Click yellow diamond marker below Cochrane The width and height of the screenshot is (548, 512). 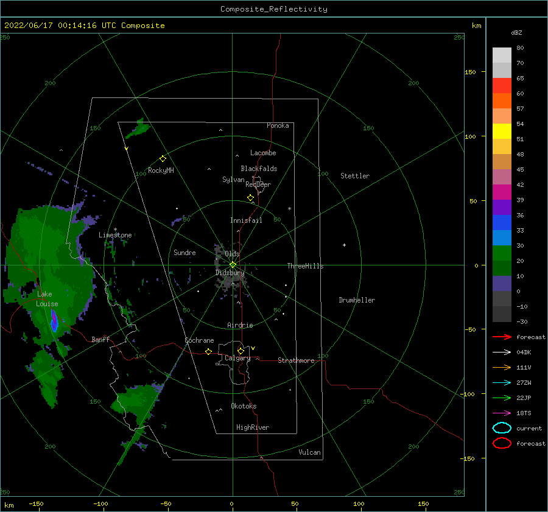coord(209,352)
